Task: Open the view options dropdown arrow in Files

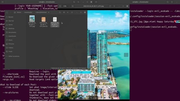Action: click(67, 12)
